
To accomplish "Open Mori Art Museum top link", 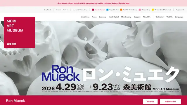I will [x=100, y=10].
